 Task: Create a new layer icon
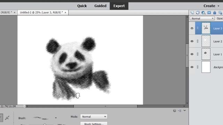click(192, 12)
